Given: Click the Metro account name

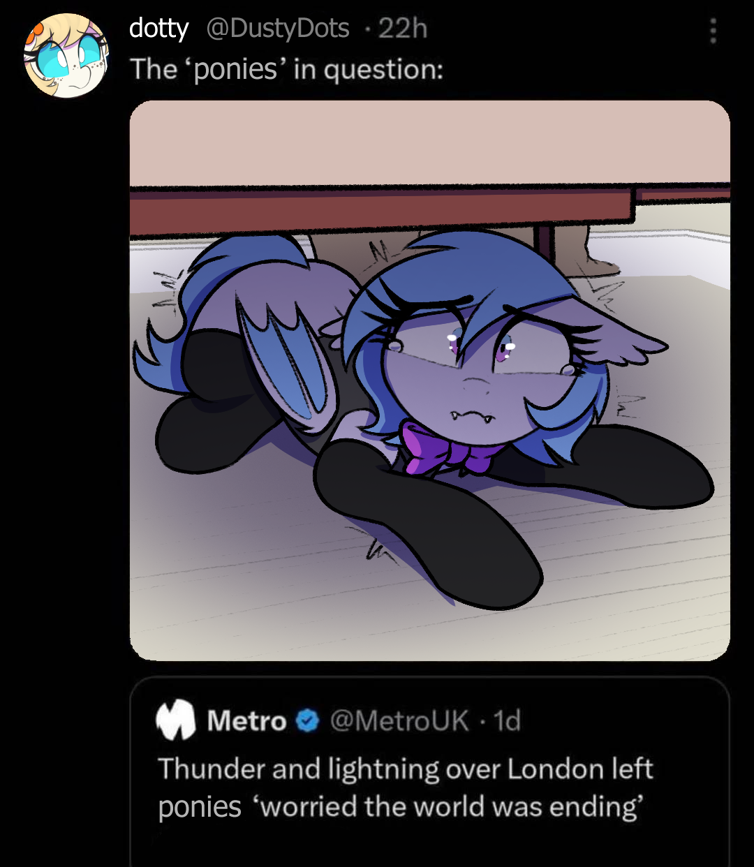Looking at the screenshot, I should [246, 720].
